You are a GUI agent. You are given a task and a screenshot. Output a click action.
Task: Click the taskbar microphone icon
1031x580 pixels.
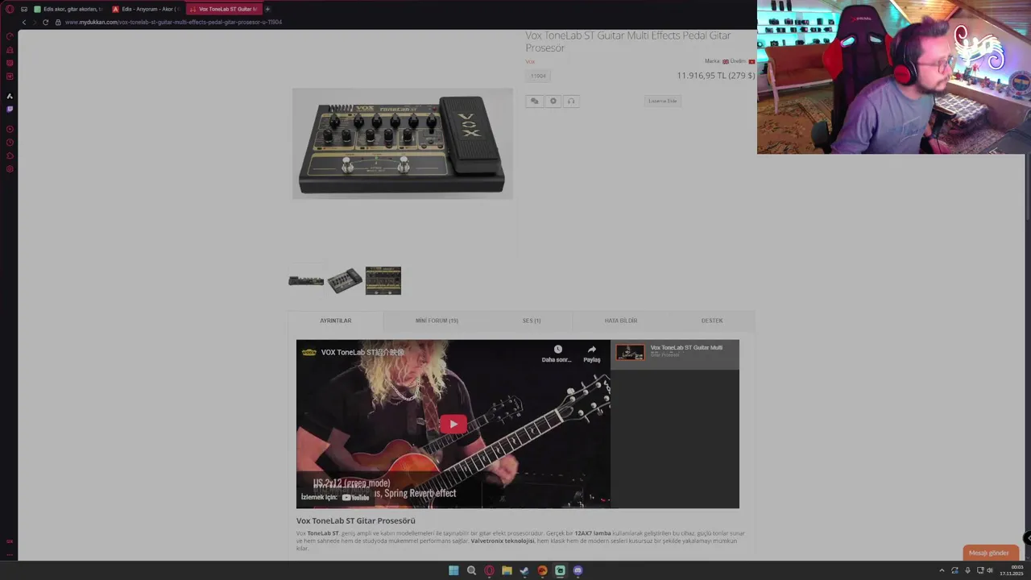tap(967, 570)
